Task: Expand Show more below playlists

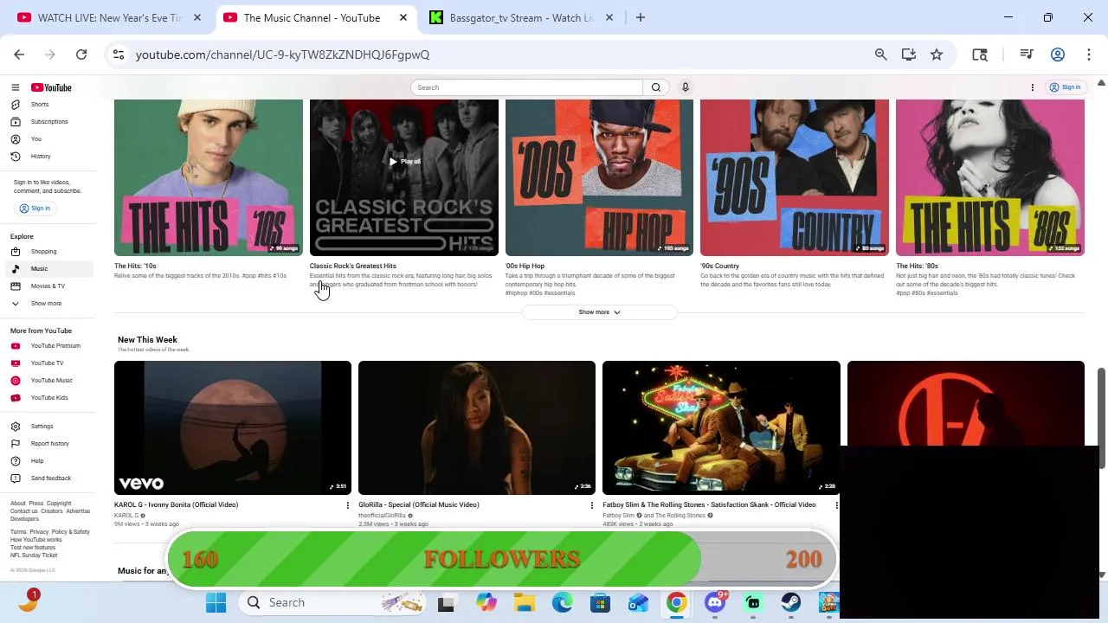Action: [599, 312]
